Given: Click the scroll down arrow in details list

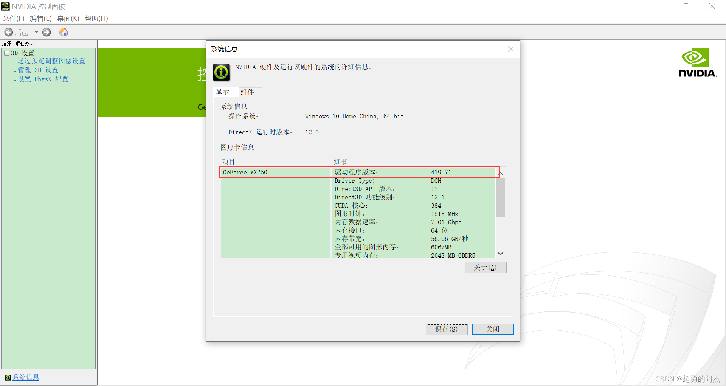Looking at the screenshot, I should [501, 254].
